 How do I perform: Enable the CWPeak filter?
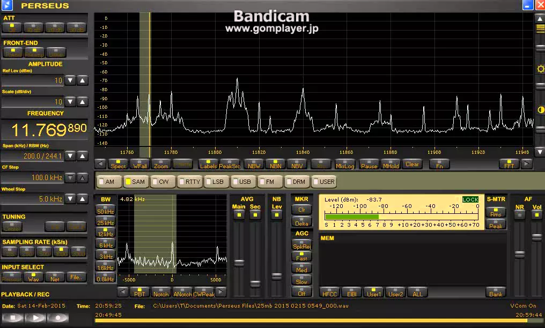coord(204,292)
